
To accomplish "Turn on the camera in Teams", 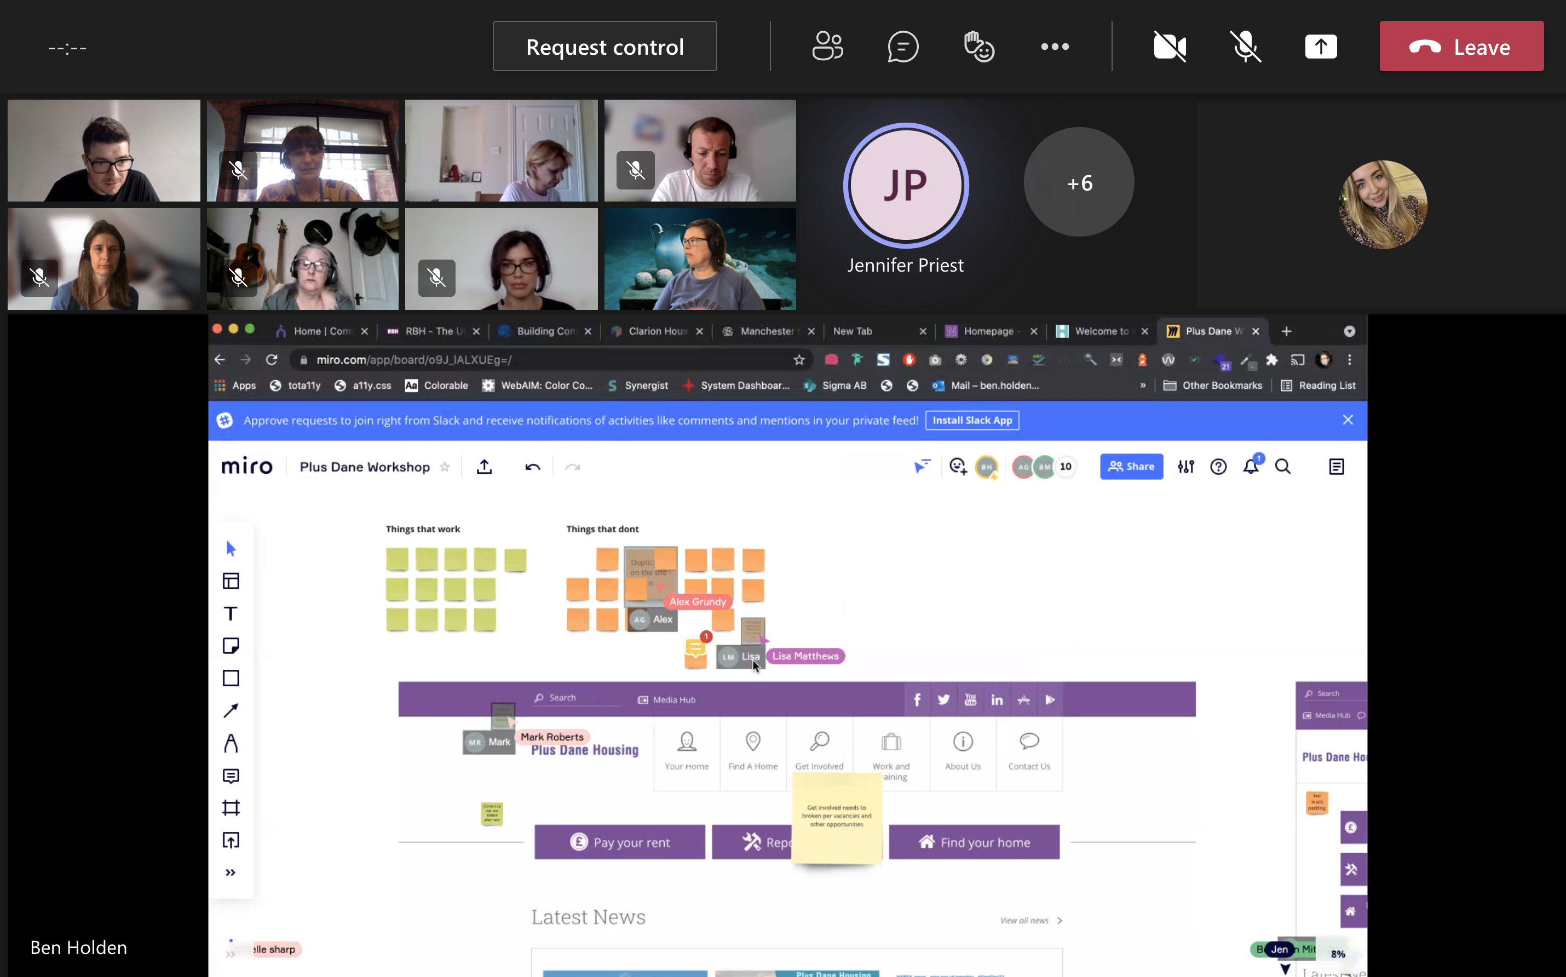I will pos(1170,46).
